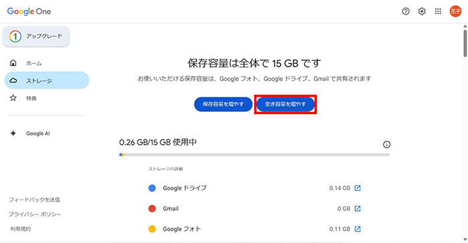The width and height of the screenshot is (468, 243).
Task: Select ストレージ in the sidebar
Action: tap(47, 81)
